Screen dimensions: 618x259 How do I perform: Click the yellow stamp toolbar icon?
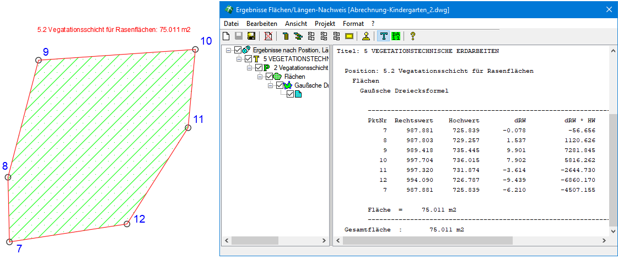tap(366, 36)
